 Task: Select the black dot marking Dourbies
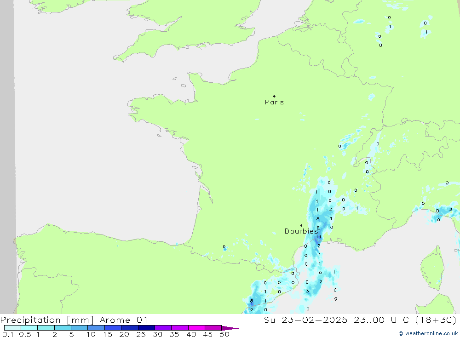coord(301,225)
